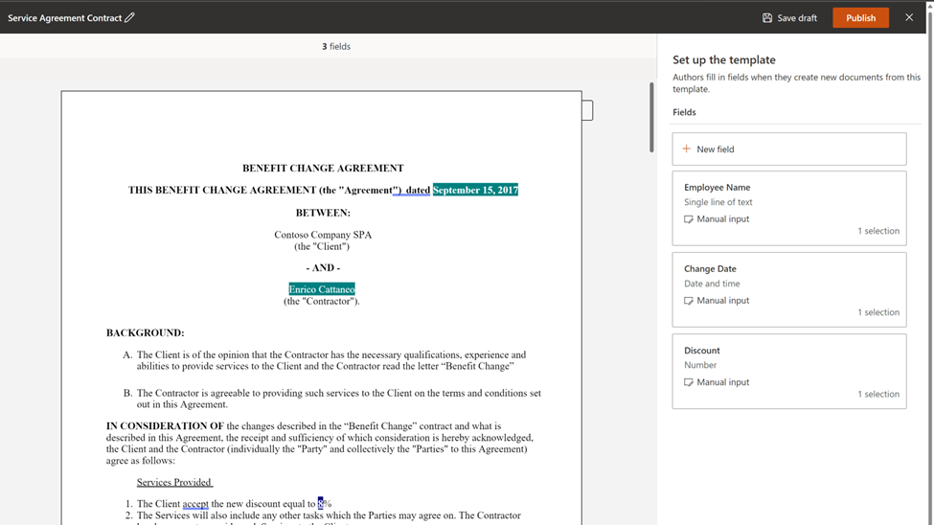Viewport: 934px width, 525px height.
Task: Click the plus icon for New field
Action: 686,149
